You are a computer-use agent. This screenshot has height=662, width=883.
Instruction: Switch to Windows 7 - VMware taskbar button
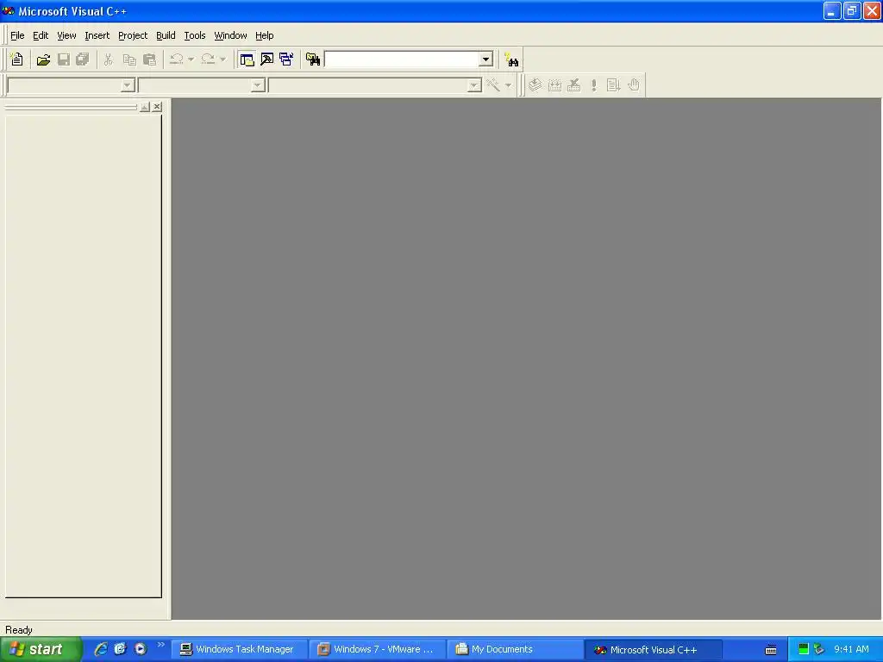pyautogui.click(x=378, y=649)
